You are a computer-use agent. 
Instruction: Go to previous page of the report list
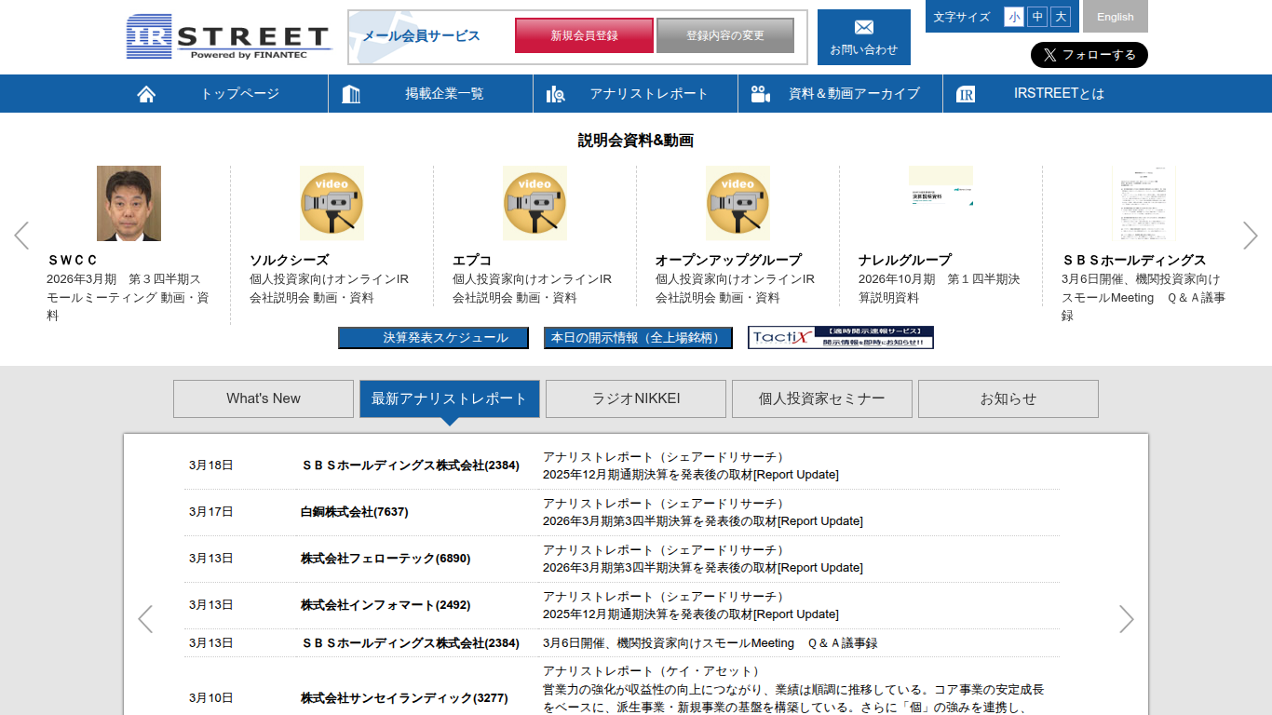coord(145,619)
